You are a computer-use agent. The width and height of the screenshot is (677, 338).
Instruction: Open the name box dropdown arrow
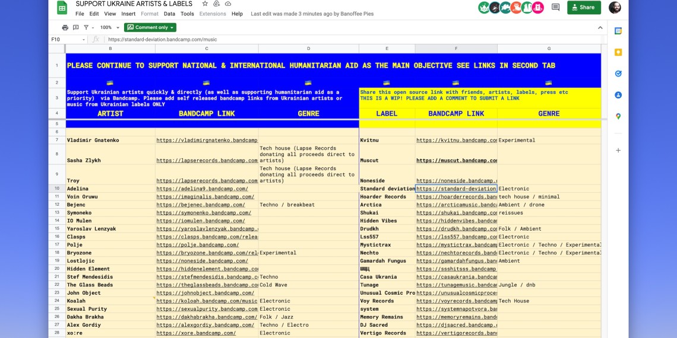click(83, 40)
